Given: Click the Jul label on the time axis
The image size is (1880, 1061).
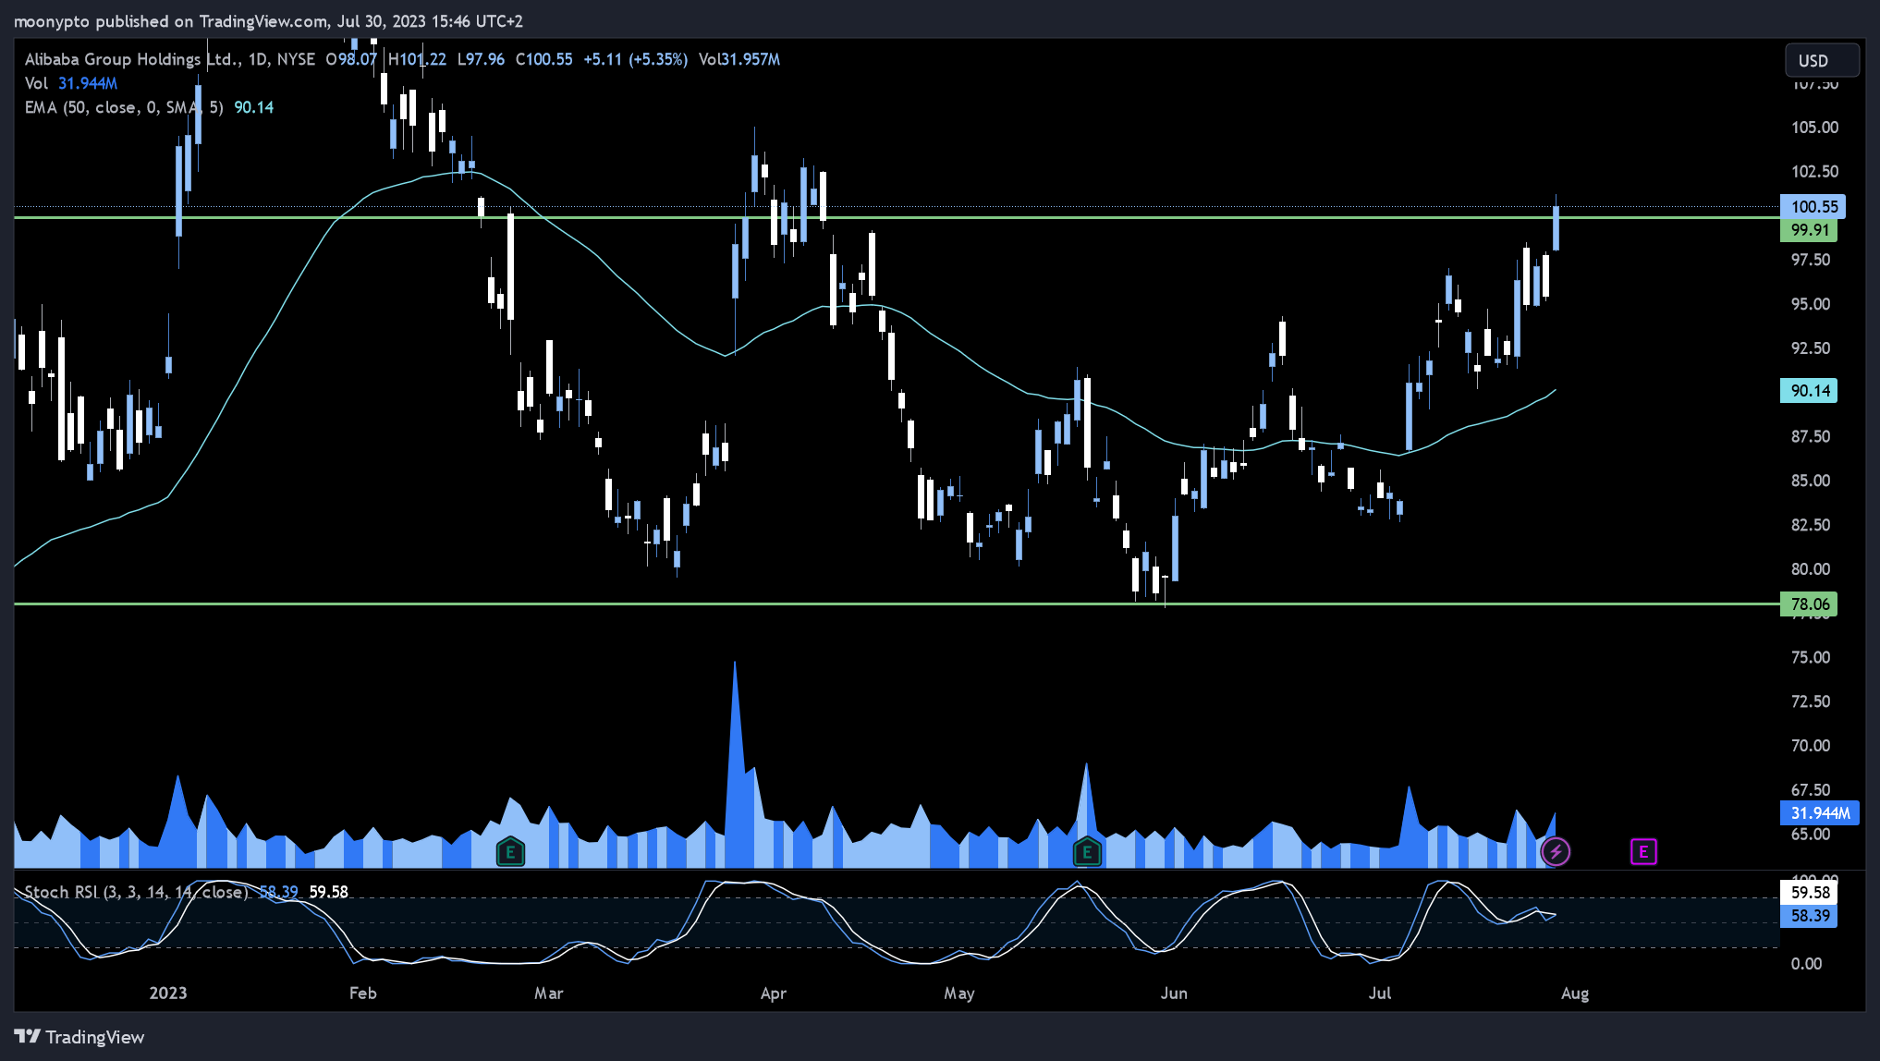Looking at the screenshot, I should (1380, 993).
